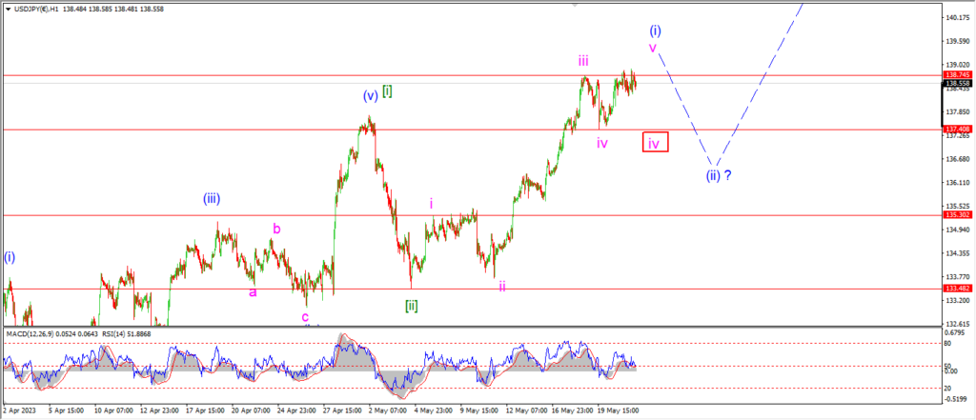This screenshot has height=420, width=976.
Task: Click the chart shift marker at top edge
Action: tap(574, 4)
